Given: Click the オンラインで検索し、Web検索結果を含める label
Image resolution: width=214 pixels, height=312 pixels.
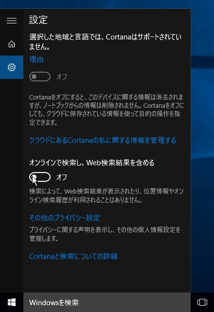Looking at the screenshot, I should coord(92,163).
